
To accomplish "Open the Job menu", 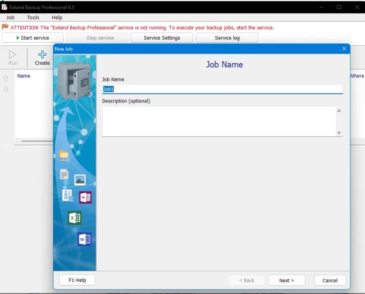I will 10,18.
